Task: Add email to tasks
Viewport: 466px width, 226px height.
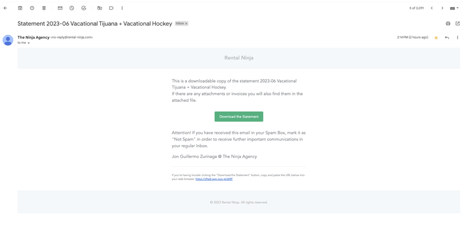Action: 84,8
